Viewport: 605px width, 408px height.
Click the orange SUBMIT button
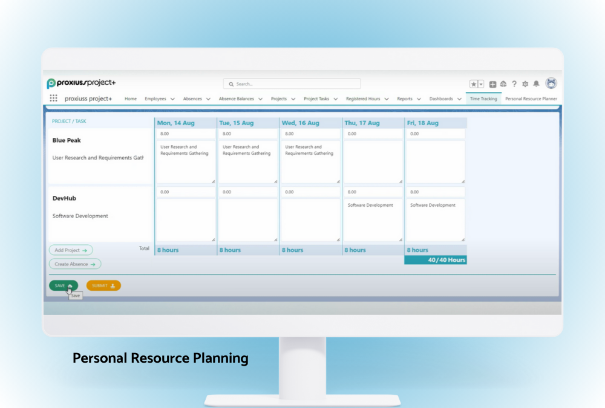(x=103, y=285)
